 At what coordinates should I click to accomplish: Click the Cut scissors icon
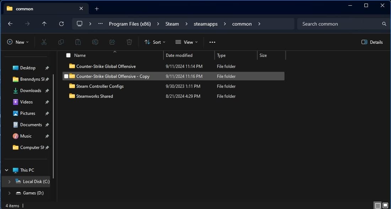tap(44, 42)
